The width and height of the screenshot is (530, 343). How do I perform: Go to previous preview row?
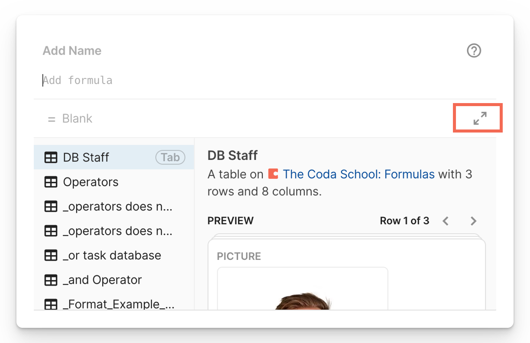(446, 221)
